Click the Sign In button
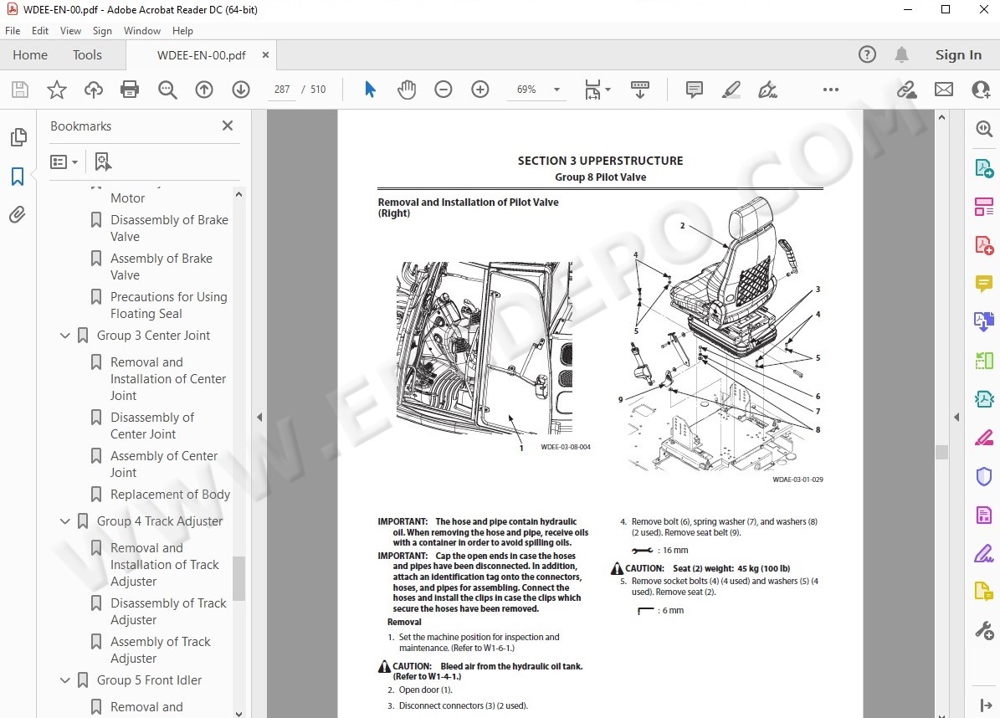1000x718 pixels. tap(958, 55)
